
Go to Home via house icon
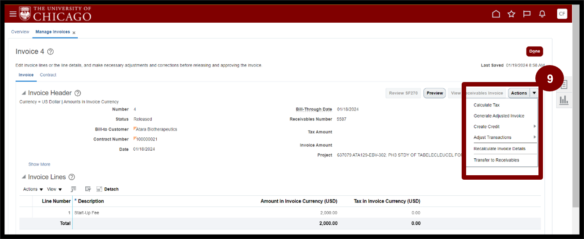tap(496, 14)
